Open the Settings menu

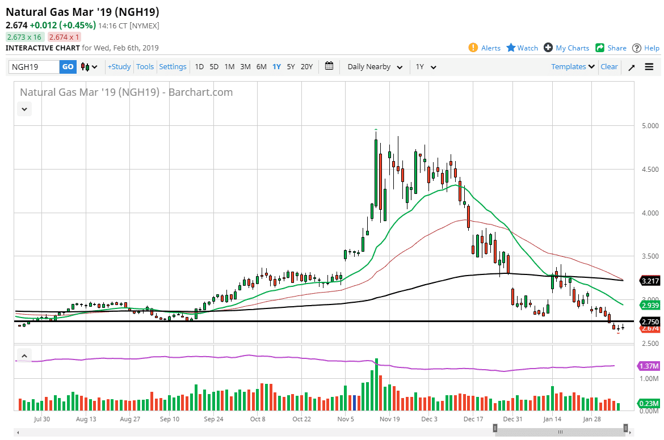(x=173, y=67)
